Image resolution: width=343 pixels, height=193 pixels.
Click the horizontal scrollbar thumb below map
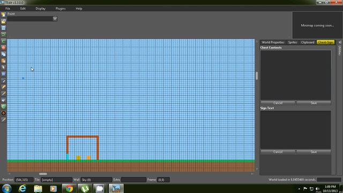click(43, 174)
